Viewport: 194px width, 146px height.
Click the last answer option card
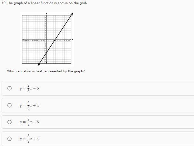click(98, 139)
